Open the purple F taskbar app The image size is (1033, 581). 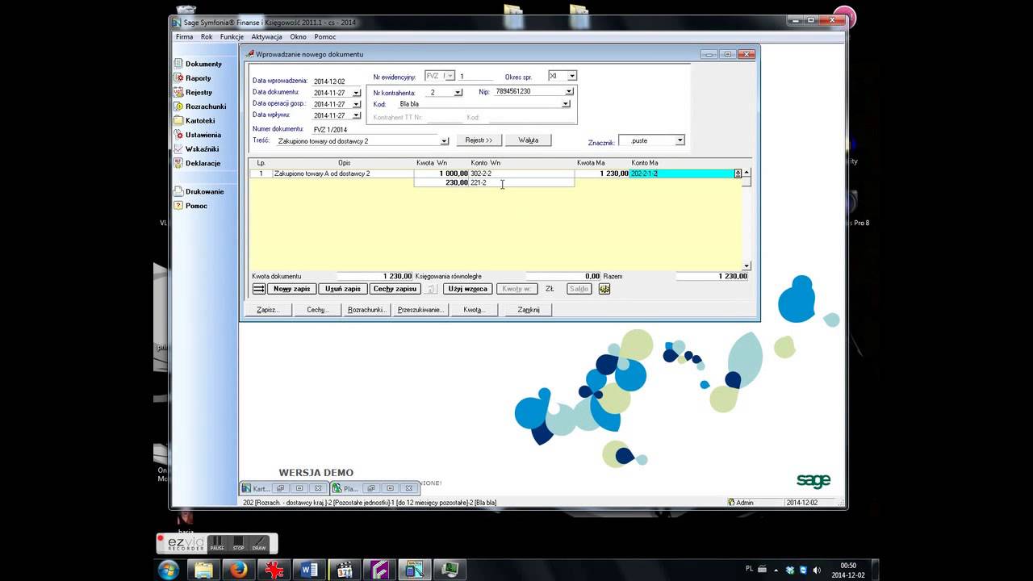point(379,570)
